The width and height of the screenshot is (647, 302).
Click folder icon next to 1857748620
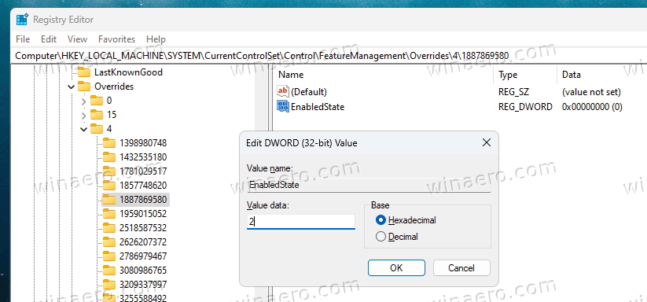click(x=109, y=186)
